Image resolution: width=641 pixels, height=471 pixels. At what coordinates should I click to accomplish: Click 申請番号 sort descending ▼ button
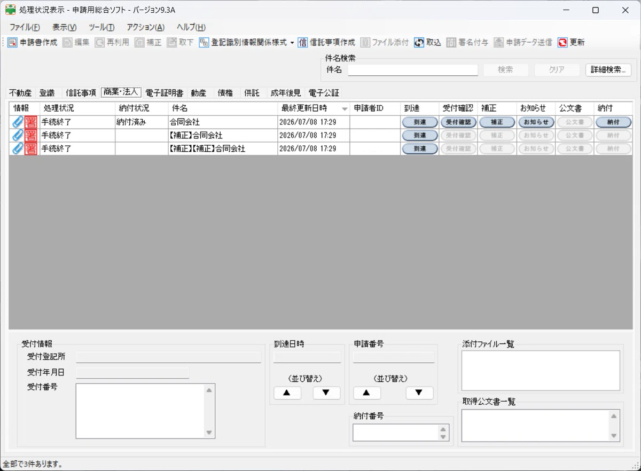pyautogui.click(x=419, y=393)
